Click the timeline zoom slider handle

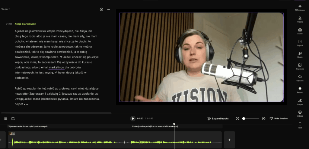(x=244, y=118)
